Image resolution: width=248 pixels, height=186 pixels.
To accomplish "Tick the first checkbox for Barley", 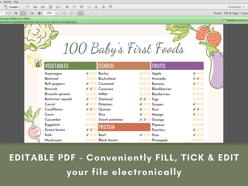I will pyautogui.click(x=141, y=73).
